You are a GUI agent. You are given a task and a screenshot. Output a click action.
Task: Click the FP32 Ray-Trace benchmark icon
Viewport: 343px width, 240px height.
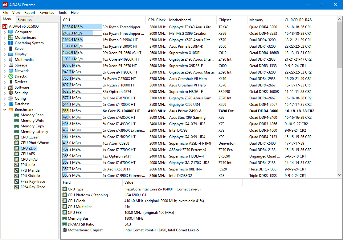[17, 182]
